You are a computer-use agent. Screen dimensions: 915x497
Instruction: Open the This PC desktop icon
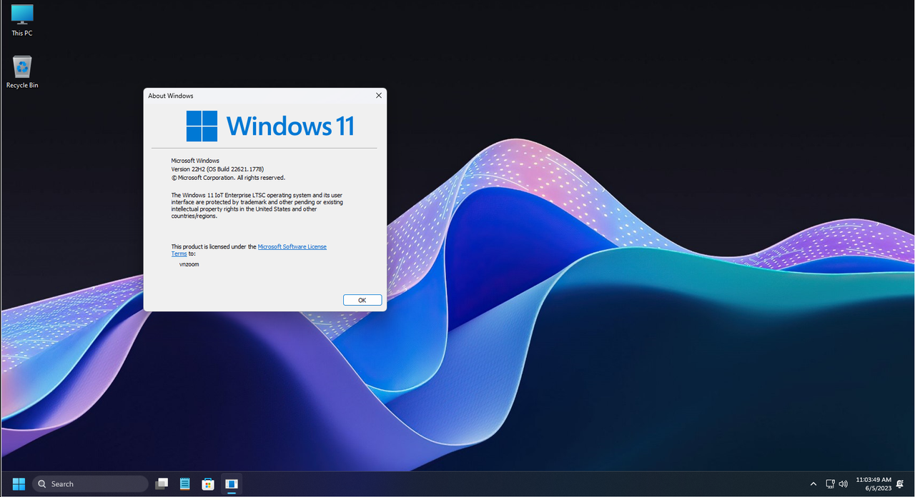tap(22, 20)
